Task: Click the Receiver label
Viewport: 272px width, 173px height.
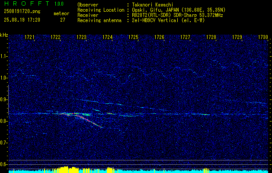Action: click(88, 15)
